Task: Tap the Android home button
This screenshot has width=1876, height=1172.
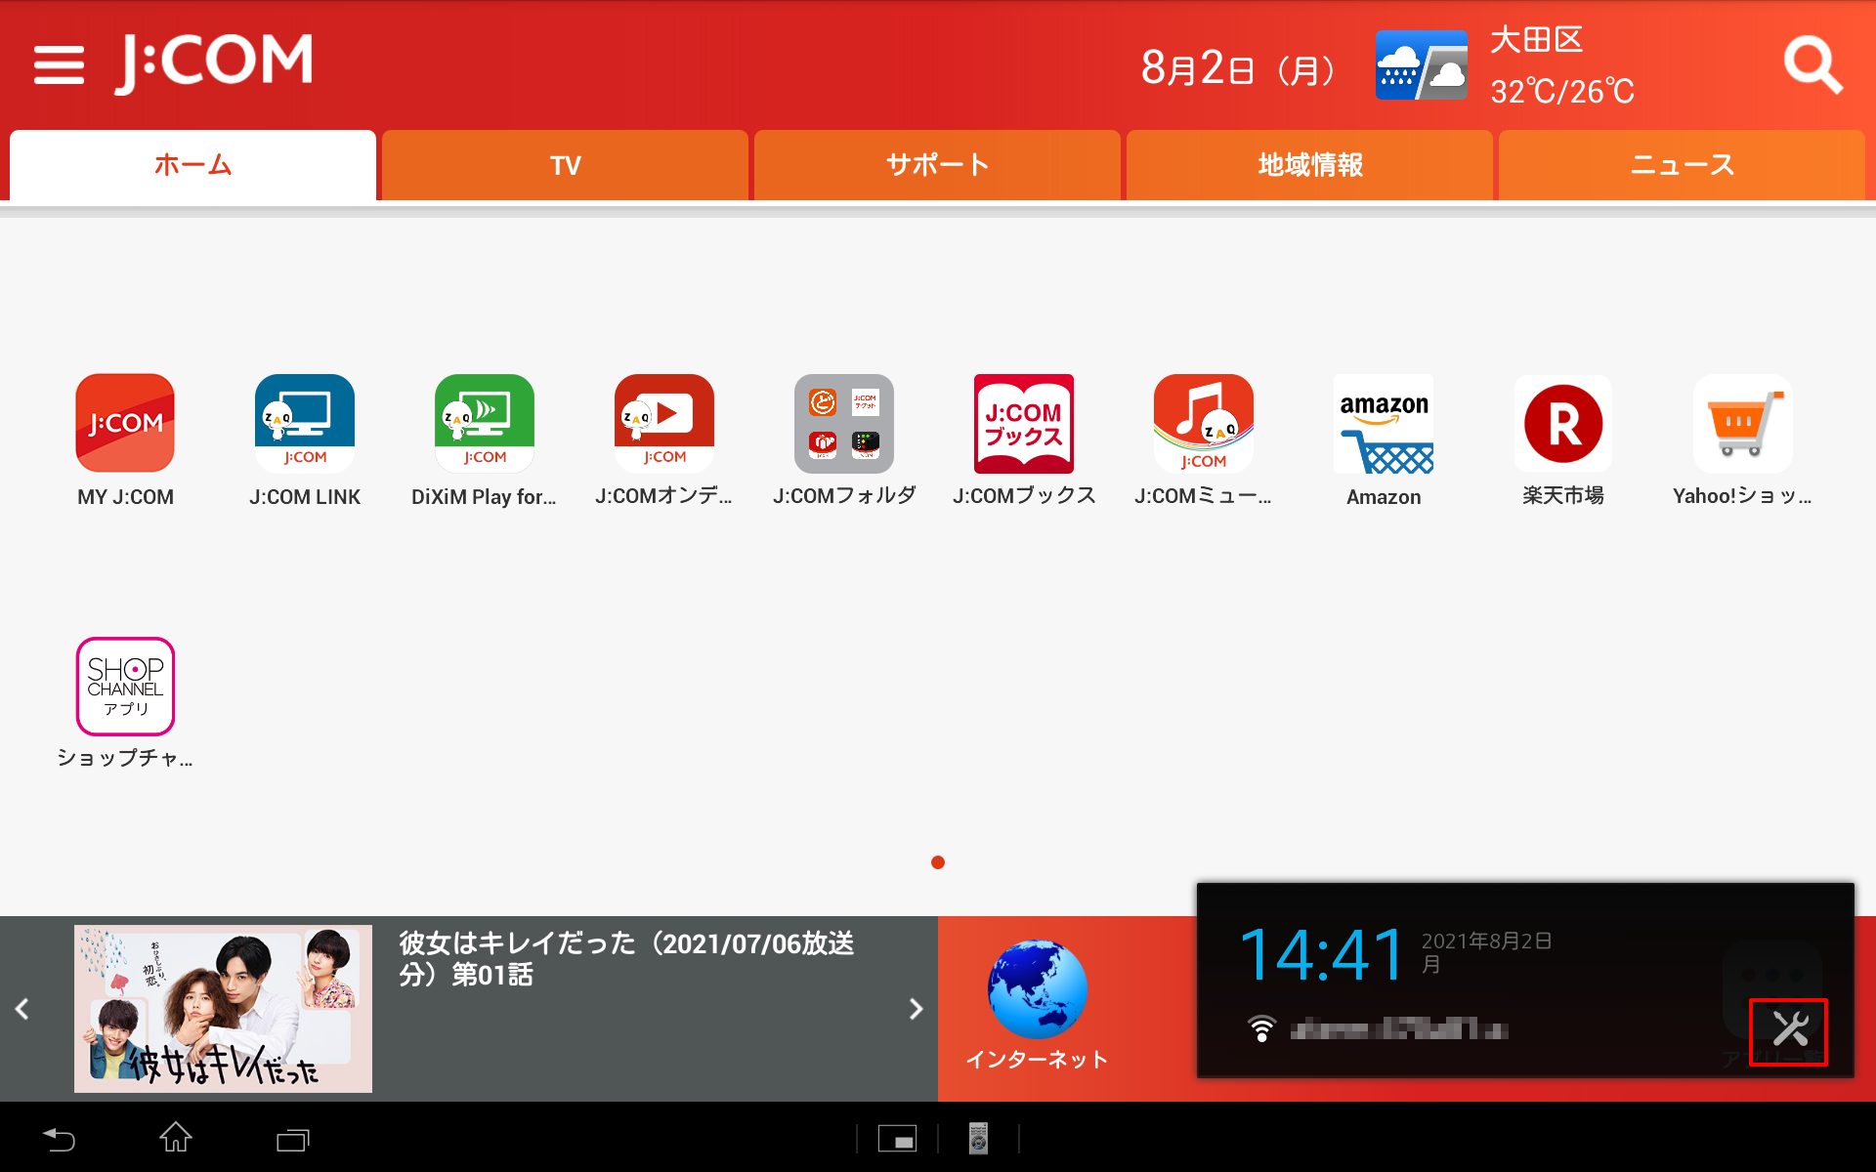Action: tap(176, 1138)
